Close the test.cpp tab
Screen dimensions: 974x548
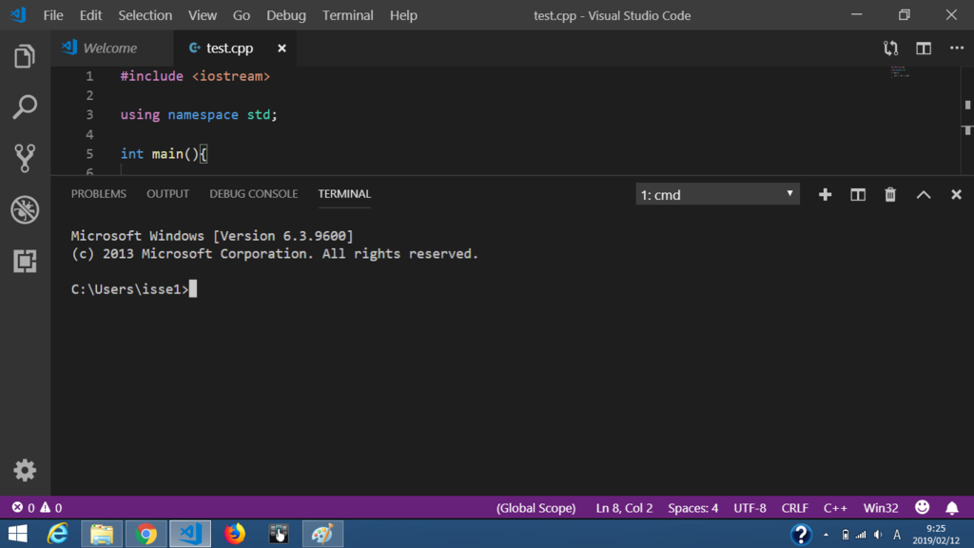tap(282, 48)
